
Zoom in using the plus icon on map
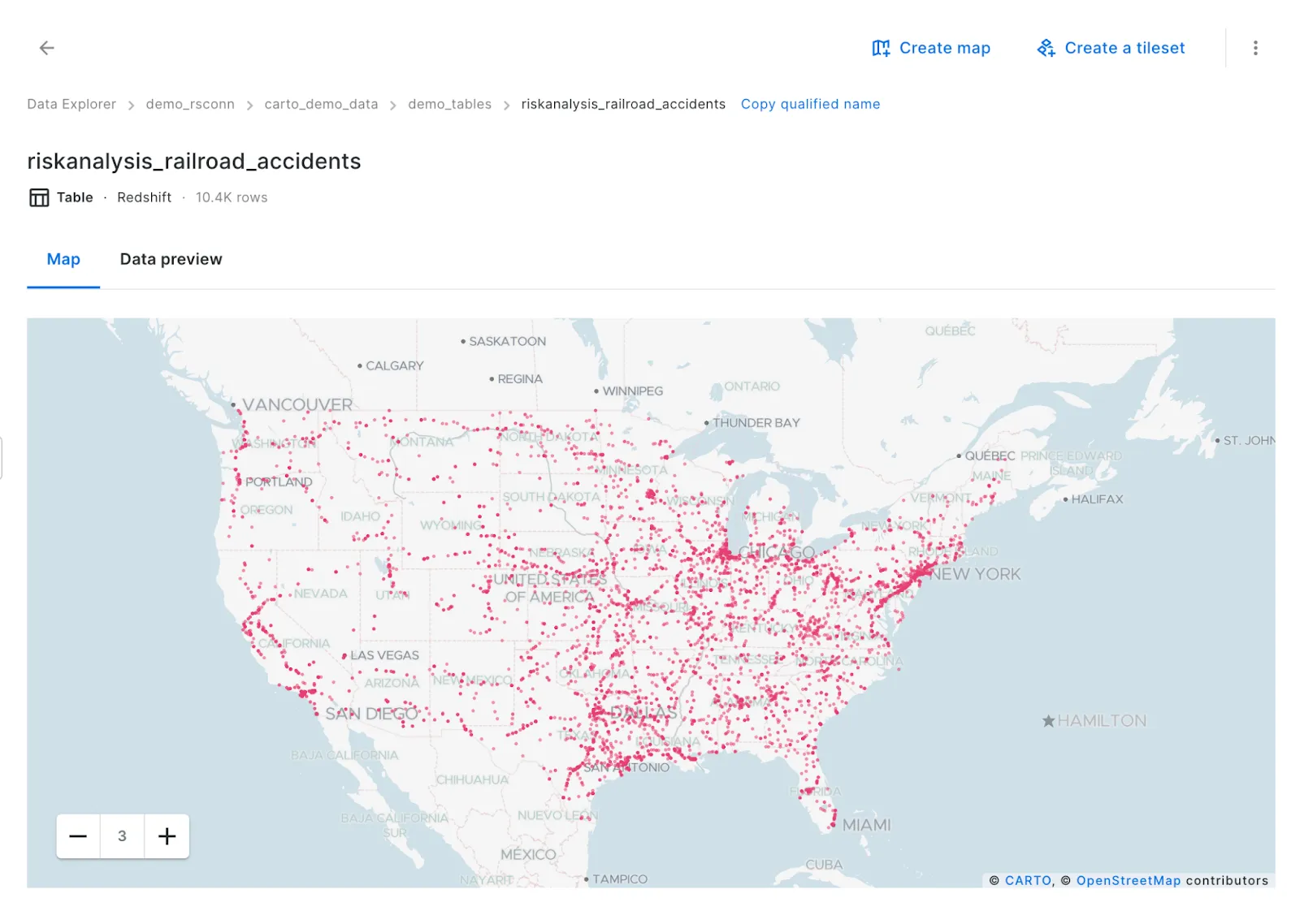click(167, 835)
